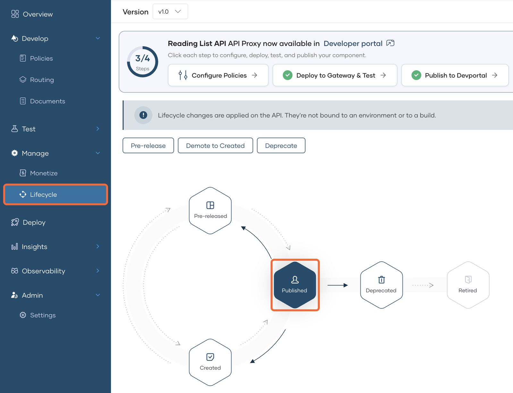The width and height of the screenshot is (513, 393).
Task: Click the lifecycle info exclamation icon
Action: click(143, 115)
